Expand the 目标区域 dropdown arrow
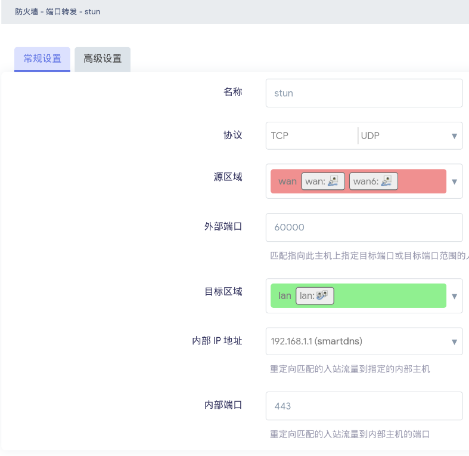Image resolution: width=469 pixels, height=456 pixels. [x=454, y=296]
